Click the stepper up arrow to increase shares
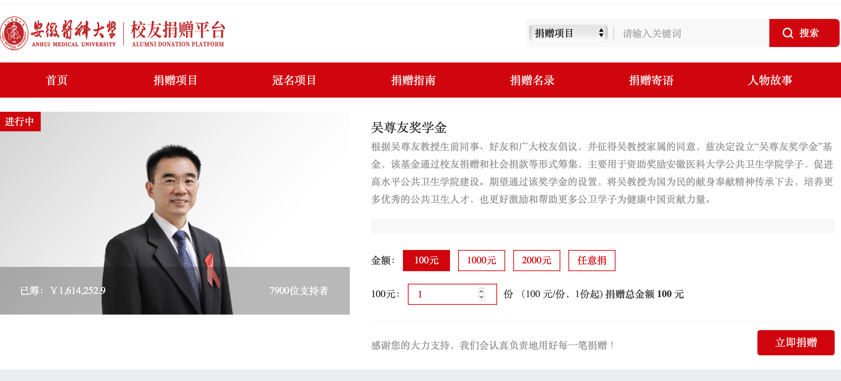The height and width of the screenshot is (381, 841). point(481,291)
